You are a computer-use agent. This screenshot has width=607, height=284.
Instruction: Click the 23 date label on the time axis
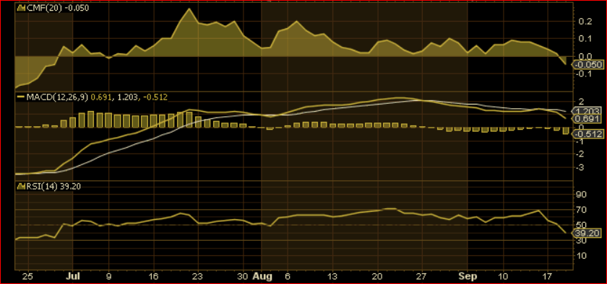(x=198, y=277)
